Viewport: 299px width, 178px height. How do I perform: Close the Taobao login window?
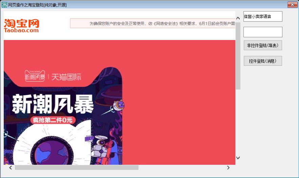coord(292,5)
